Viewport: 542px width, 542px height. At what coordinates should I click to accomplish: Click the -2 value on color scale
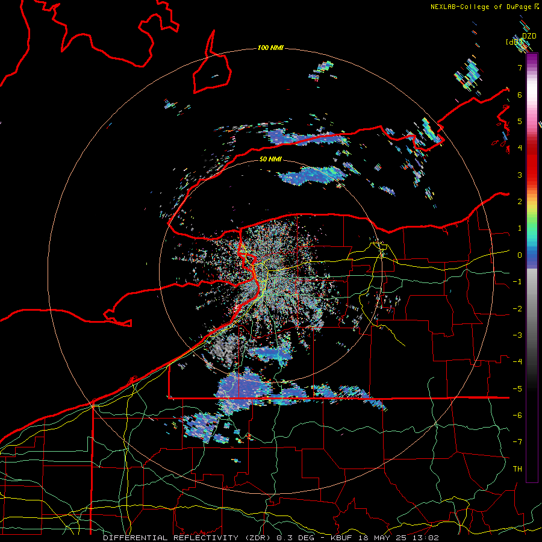517,309
